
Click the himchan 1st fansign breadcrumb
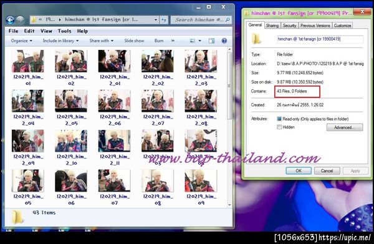[102, 19]
